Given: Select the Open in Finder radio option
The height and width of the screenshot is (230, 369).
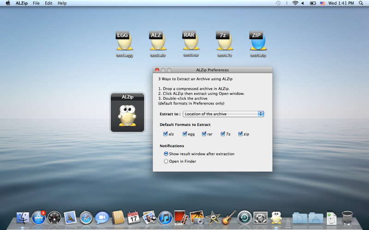Looking at the screenshot, I should coord(167,161).
